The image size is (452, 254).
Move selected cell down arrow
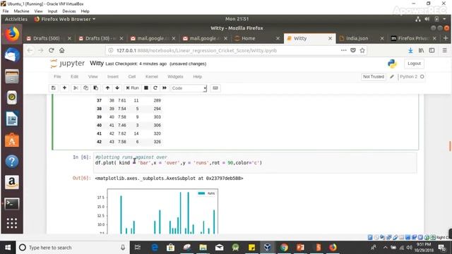pyautogui.click(x=117, y=87)
